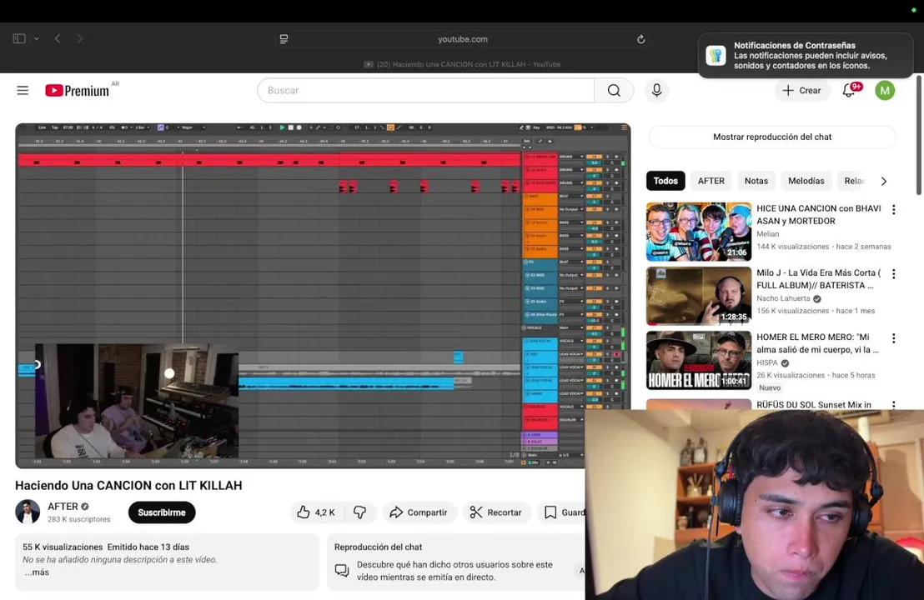
Task: Click the video player showing Ableton session
Action: click(x=323, y=296)
